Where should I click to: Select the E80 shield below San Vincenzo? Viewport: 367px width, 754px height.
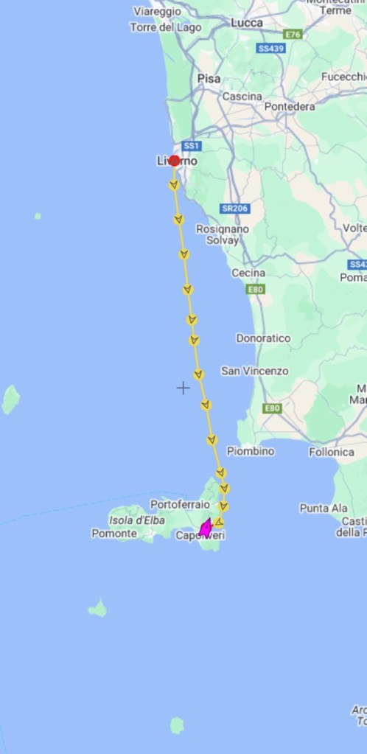[272, 408]
